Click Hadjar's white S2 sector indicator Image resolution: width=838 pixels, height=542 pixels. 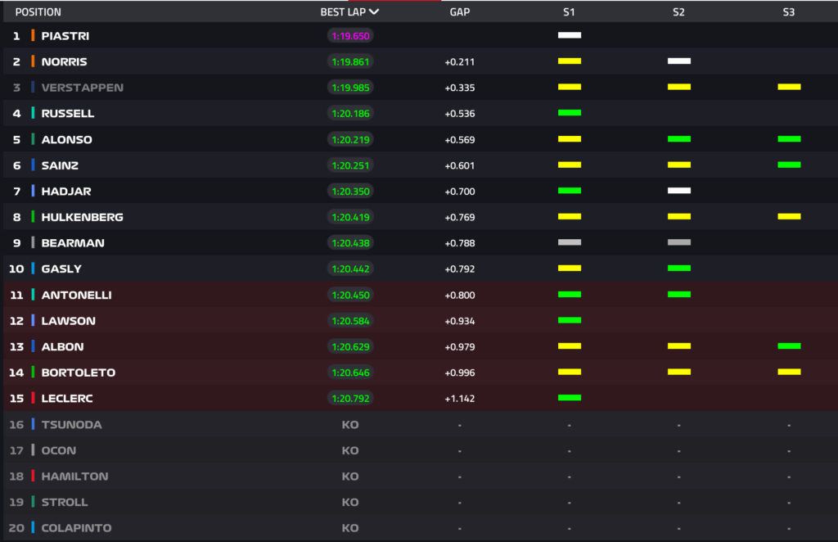coord(678,191)
